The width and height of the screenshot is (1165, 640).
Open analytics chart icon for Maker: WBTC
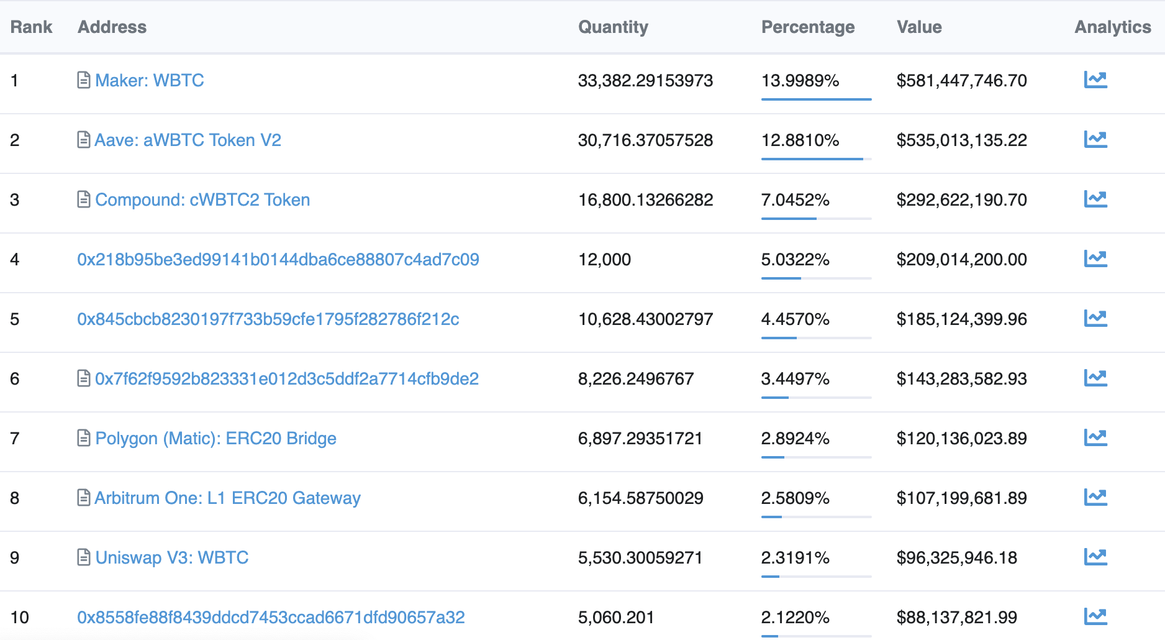click(1095, 80)
